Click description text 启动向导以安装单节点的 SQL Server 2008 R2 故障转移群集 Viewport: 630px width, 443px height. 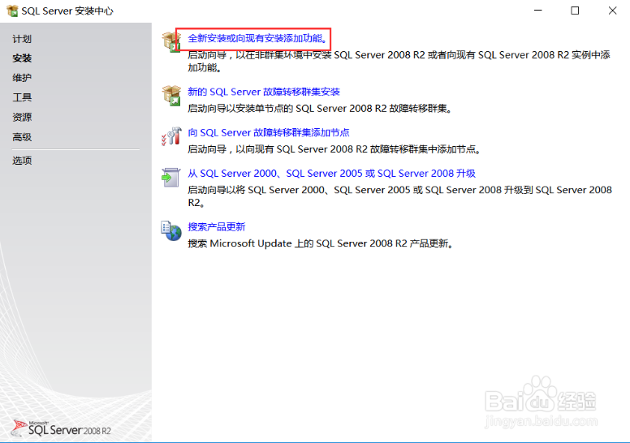click(320, 109)
